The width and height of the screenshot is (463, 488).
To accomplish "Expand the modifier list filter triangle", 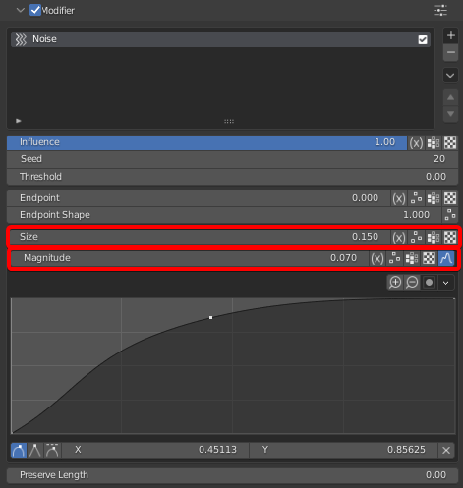I will (19, 121).
